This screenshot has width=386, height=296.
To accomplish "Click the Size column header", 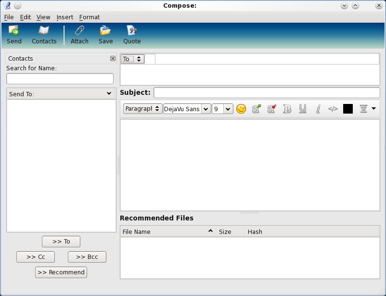I will pyautogui.click(x=231, y=232).
